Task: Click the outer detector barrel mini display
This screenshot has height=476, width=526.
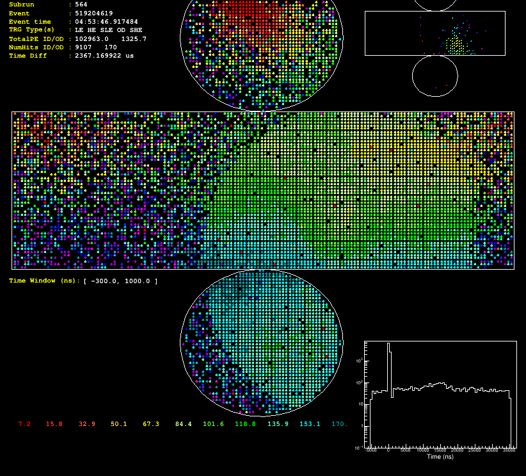Action: [x=435, y=33]
